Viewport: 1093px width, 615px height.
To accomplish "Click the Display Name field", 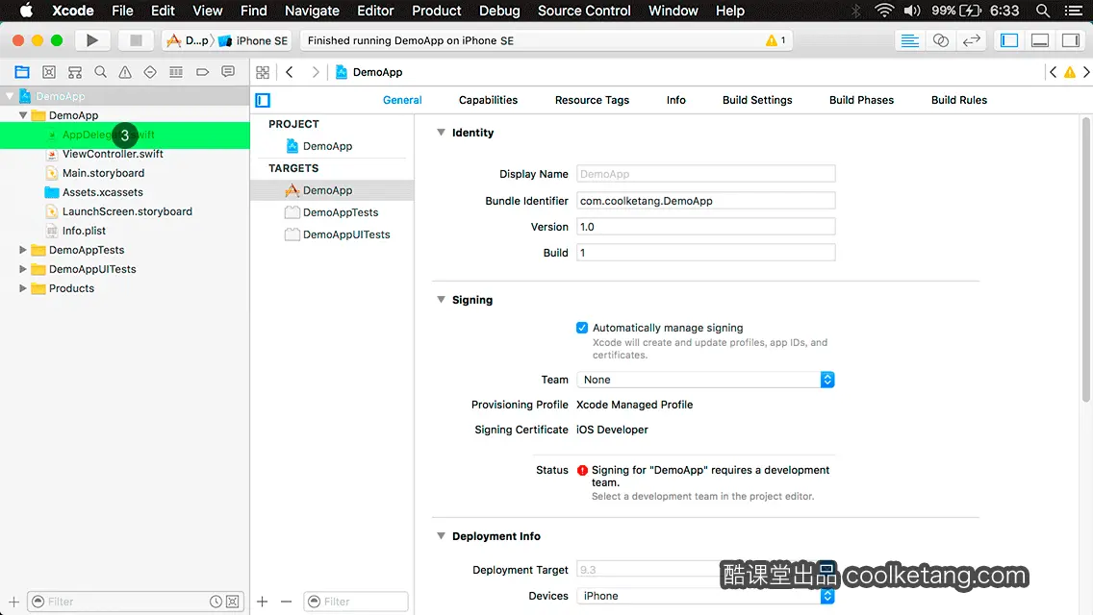I will point(705,173).
